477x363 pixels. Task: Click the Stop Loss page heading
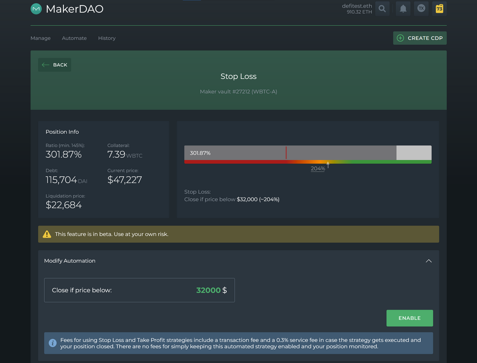(238, 76)
